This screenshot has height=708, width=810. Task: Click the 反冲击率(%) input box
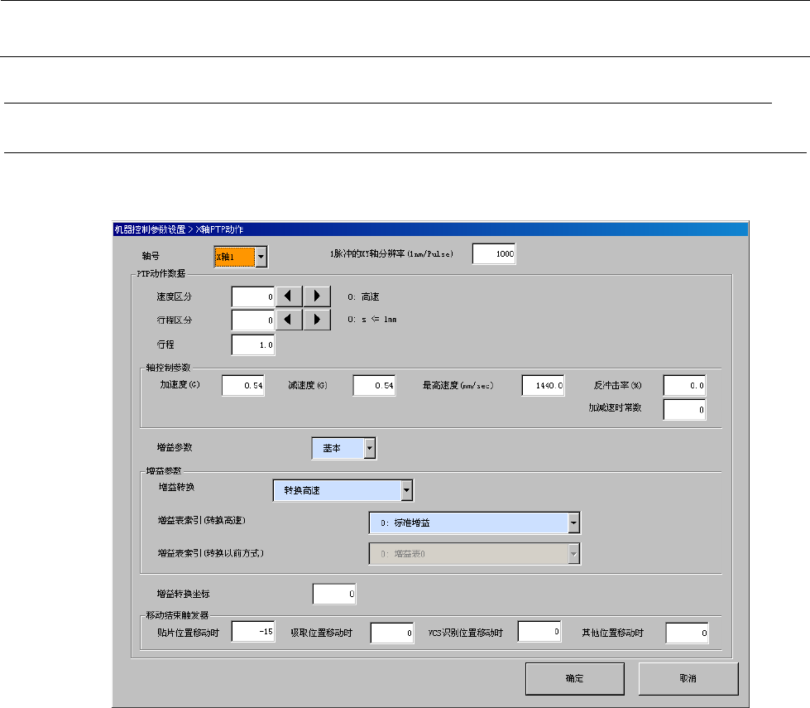pyautogui.click(x=685, y=386)
